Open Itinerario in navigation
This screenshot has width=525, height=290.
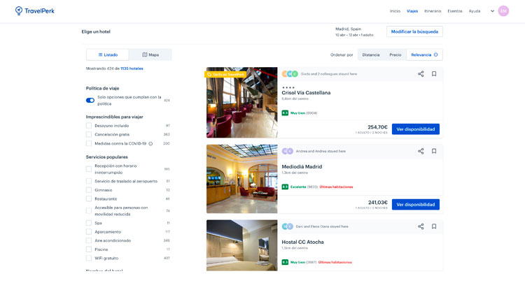pos(433,11)
